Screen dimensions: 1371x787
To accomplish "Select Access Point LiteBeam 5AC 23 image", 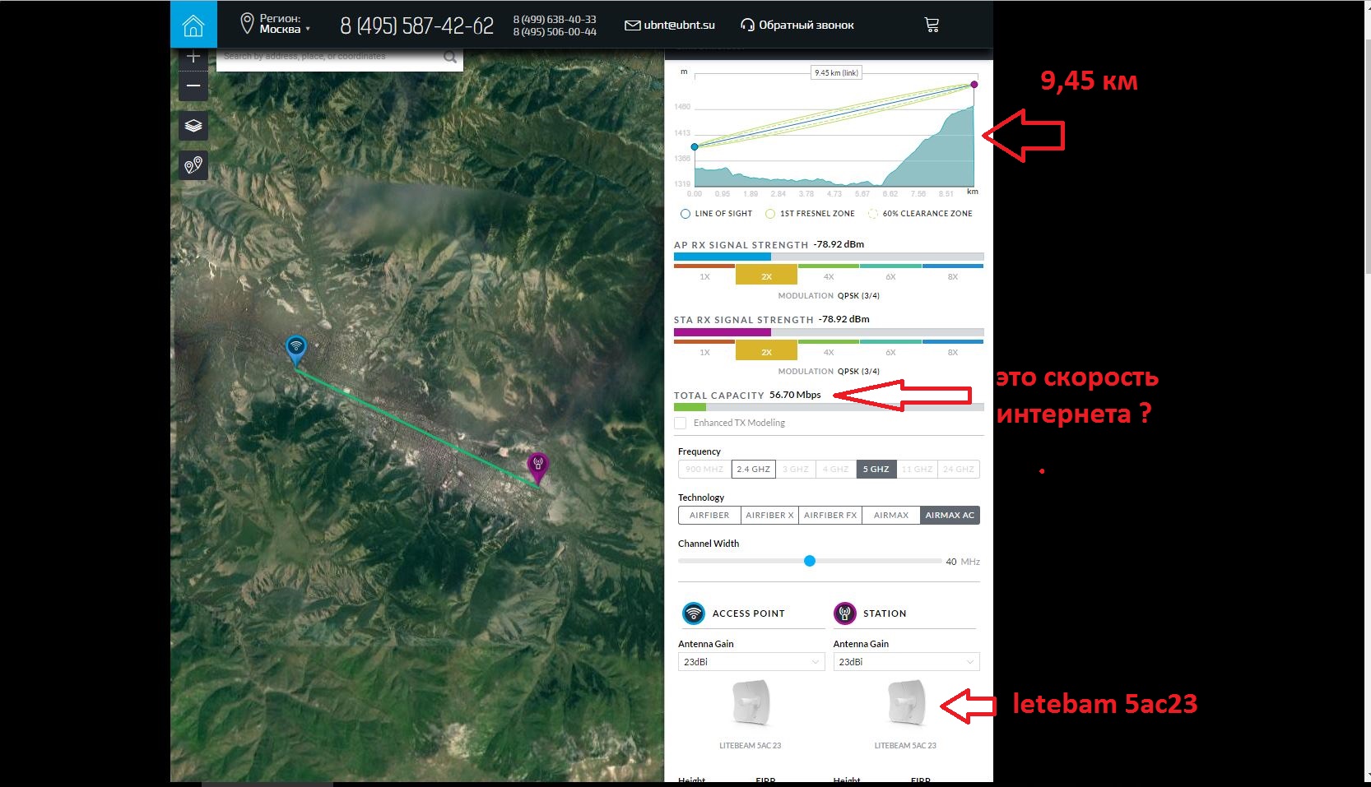I will pos(751,704).
